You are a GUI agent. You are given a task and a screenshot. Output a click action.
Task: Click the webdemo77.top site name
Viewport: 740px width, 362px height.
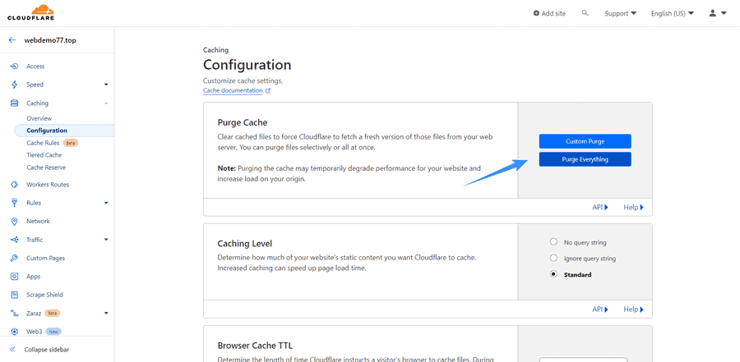(x=50, y=40)
